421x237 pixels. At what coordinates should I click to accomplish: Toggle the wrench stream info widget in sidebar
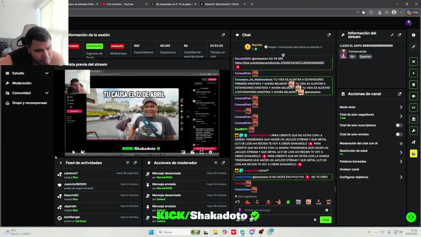click(413, 131)
